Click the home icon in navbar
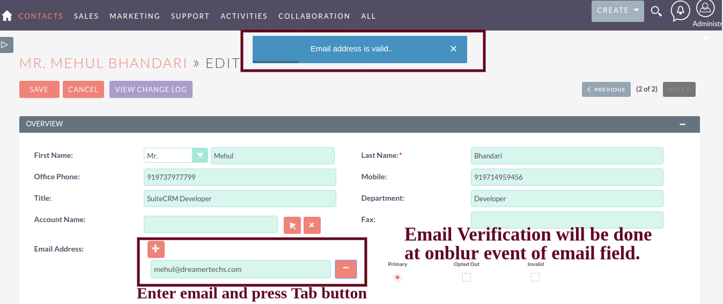Viewport: 723px width, 304px height. pos(7,16)
